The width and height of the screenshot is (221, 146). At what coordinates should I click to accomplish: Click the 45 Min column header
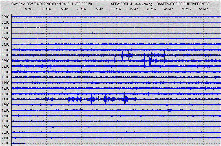pos(169,9)
